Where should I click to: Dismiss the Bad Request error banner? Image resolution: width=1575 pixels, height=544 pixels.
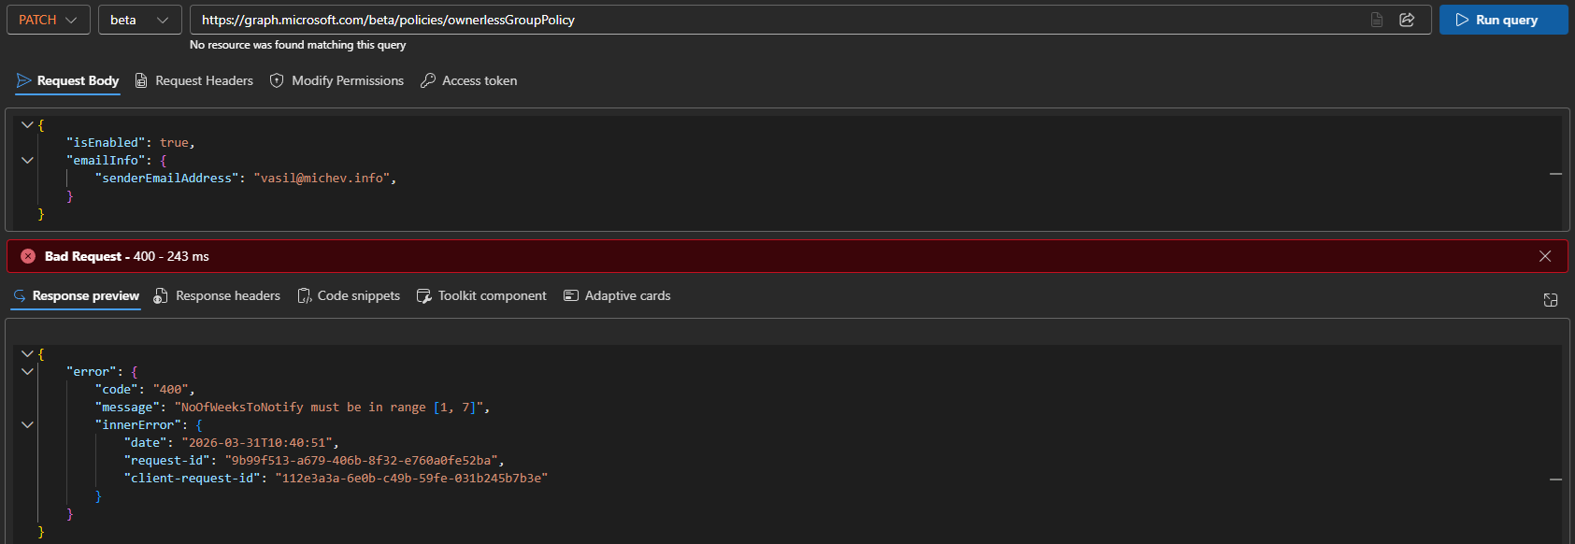1545,256
